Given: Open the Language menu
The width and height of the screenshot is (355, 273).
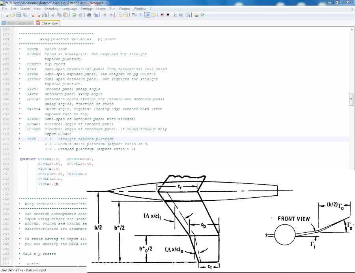Looking at the screenshot, I should click(69, 9).
